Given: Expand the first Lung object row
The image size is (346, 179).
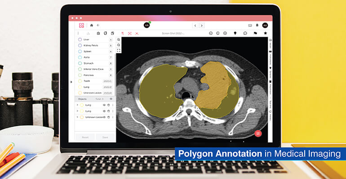Looking at the screenshot, I should [x=77, y=105].
